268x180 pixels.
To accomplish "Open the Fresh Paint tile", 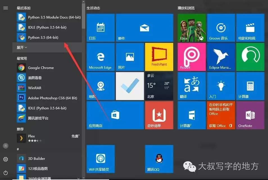I will click(x=159, y=57).
